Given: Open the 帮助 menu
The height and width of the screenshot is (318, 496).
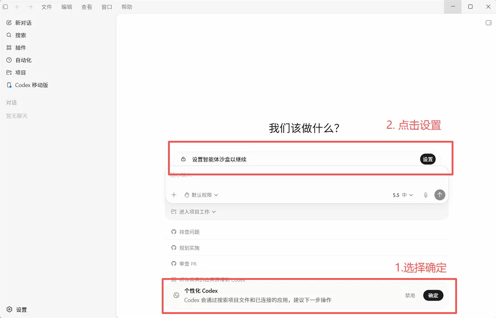Looking at the screenshot, I should [x=127, y=7].
